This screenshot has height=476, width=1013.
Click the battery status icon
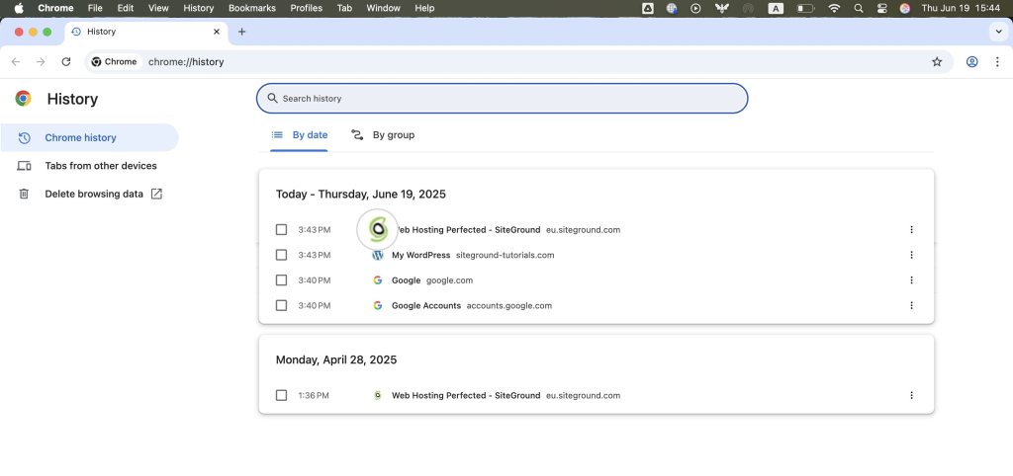point(805,8)
